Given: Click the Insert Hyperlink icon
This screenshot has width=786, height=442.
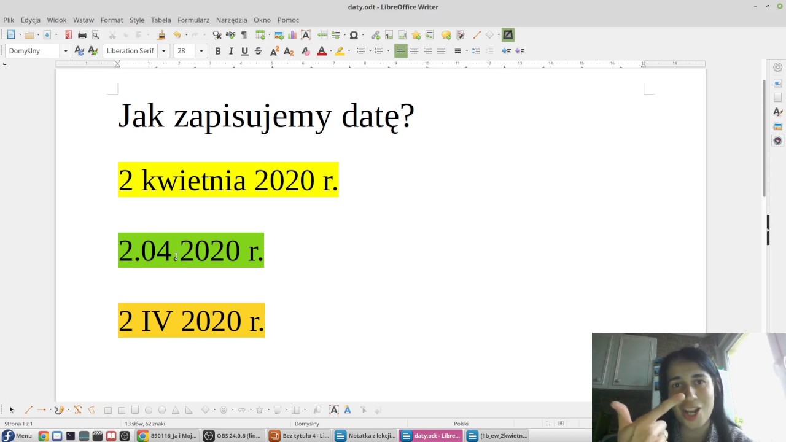Looking at the screenshot, I should click(375, 35).
